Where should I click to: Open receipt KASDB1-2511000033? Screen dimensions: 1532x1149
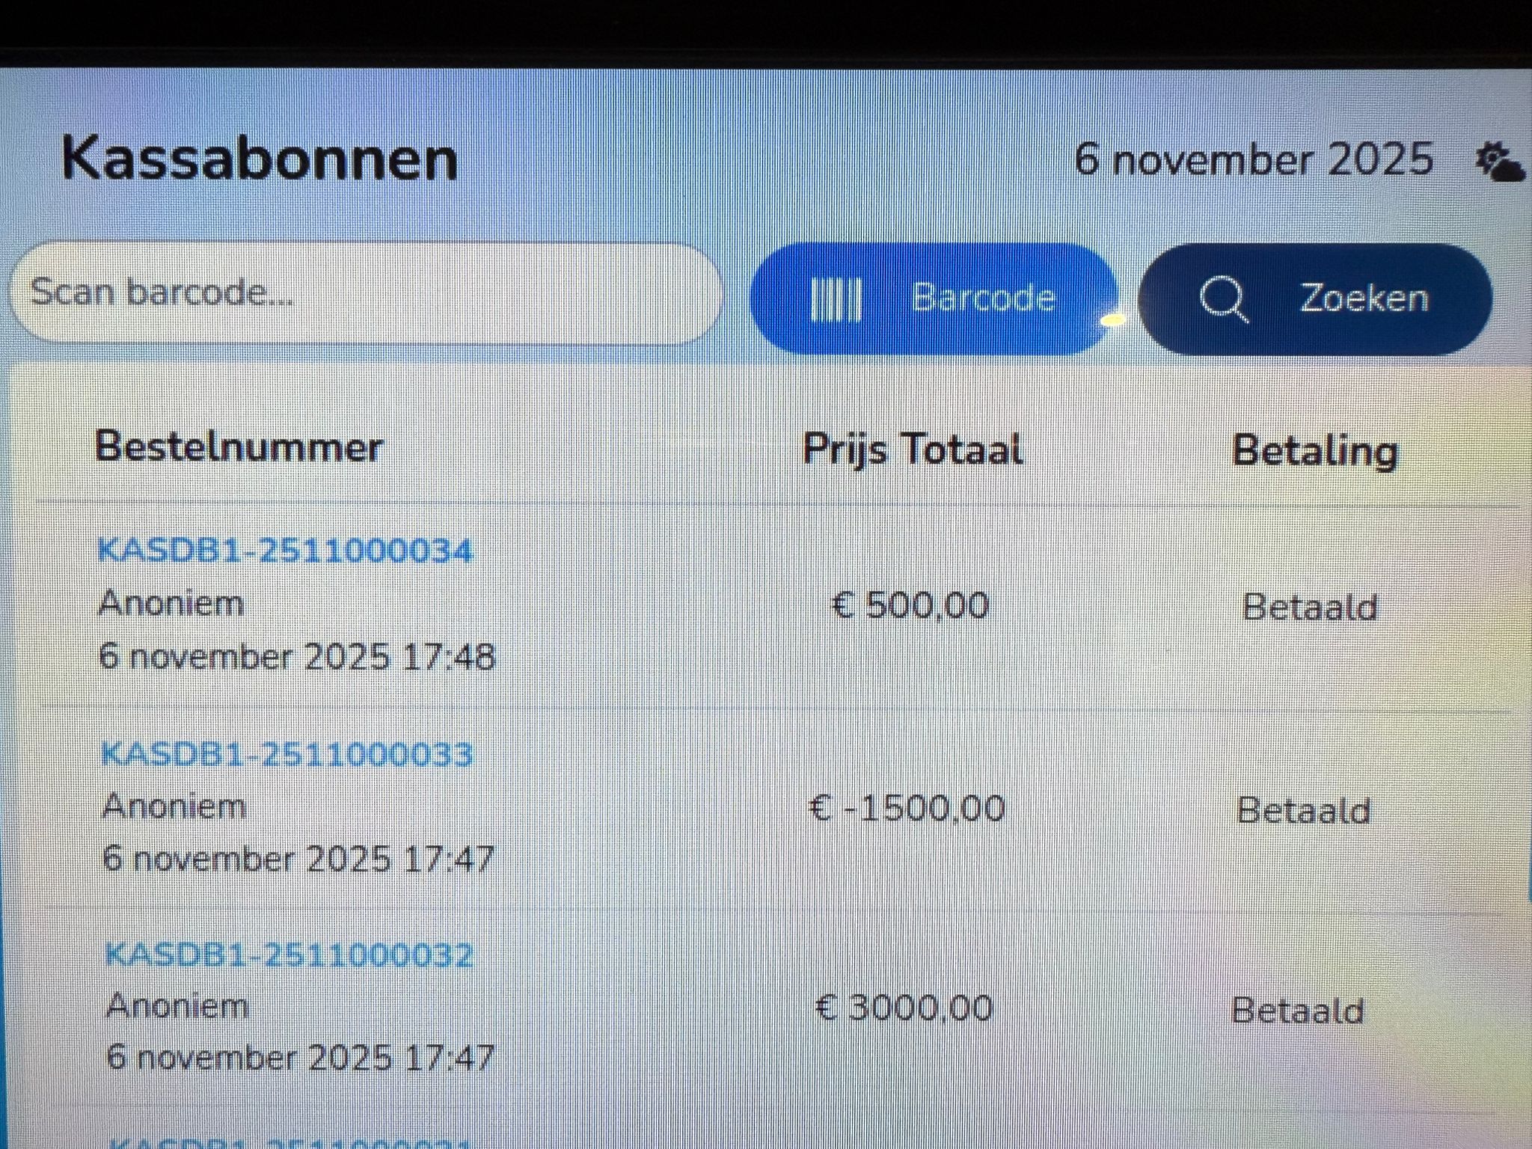point(287,754)
